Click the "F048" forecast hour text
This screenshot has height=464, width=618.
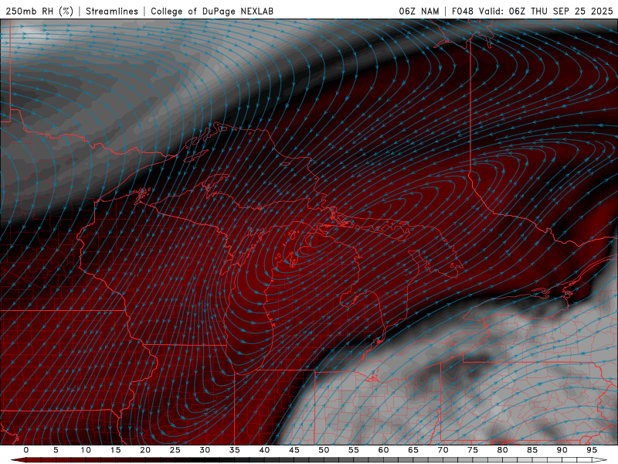(463, 12)
